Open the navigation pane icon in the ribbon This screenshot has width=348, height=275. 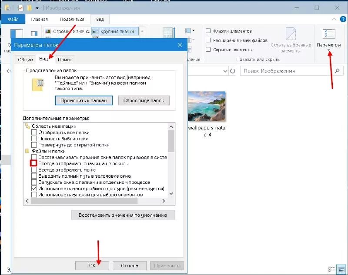pyautogui.click(x=17, y=33)
